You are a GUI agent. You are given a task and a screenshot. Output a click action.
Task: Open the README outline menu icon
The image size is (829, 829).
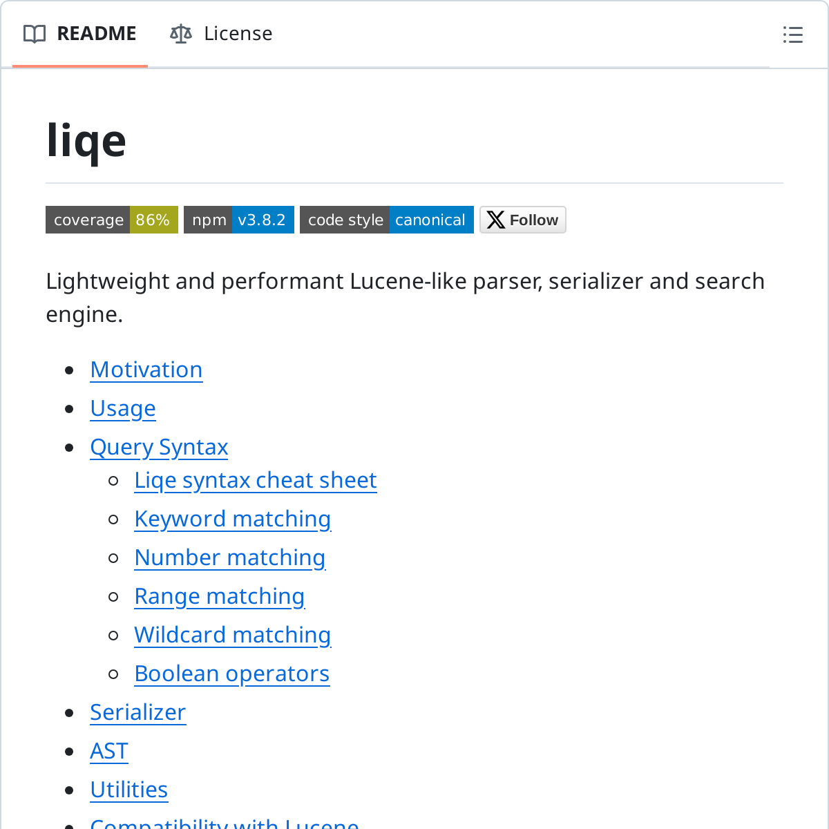coord(792,35)
